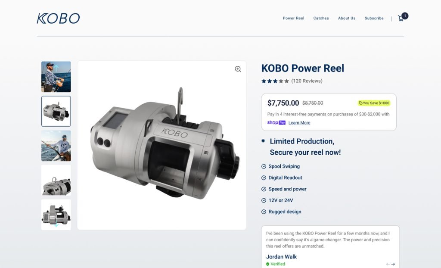This screenshot has width=441, height=268.
Task: Click the zoom magnifier on product image
Action: [238, 69]
